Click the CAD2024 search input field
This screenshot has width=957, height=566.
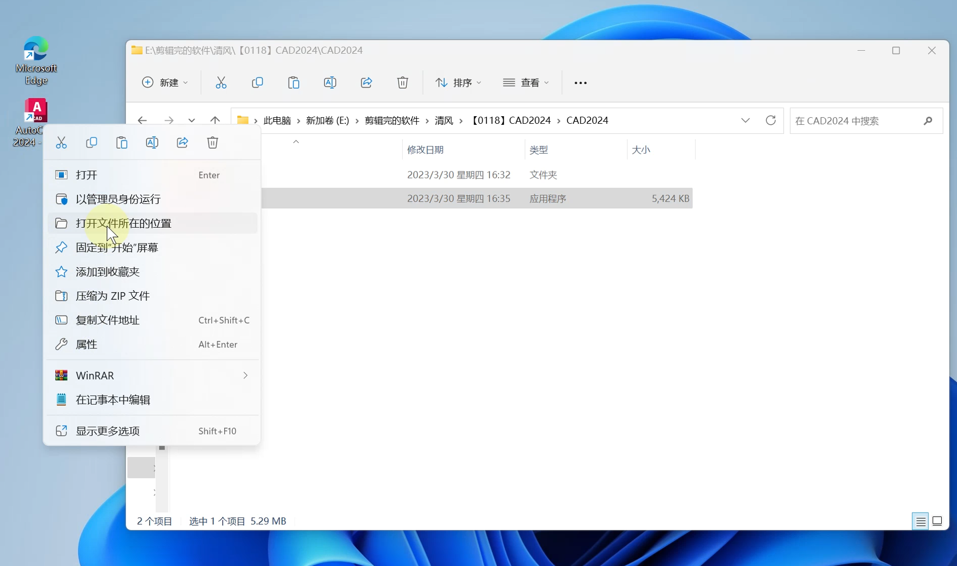click(x=857, y=121)
